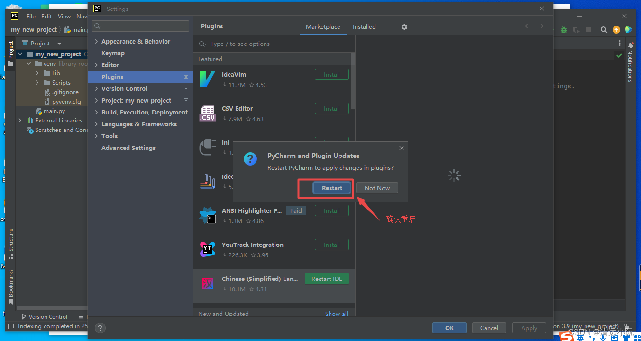
Task: Select .gitignore in the project tree
Action: (65, 92)
